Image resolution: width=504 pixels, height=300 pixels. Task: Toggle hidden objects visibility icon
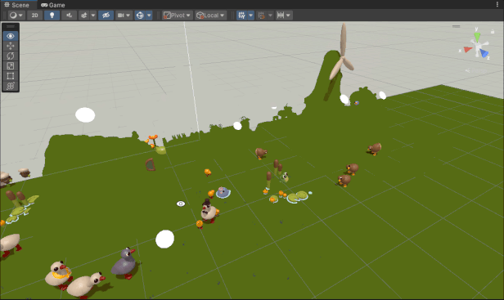(106, 15)
